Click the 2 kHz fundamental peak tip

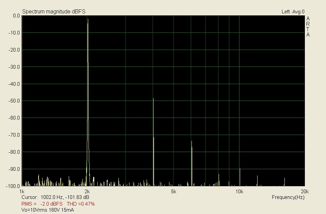point(88,19)
